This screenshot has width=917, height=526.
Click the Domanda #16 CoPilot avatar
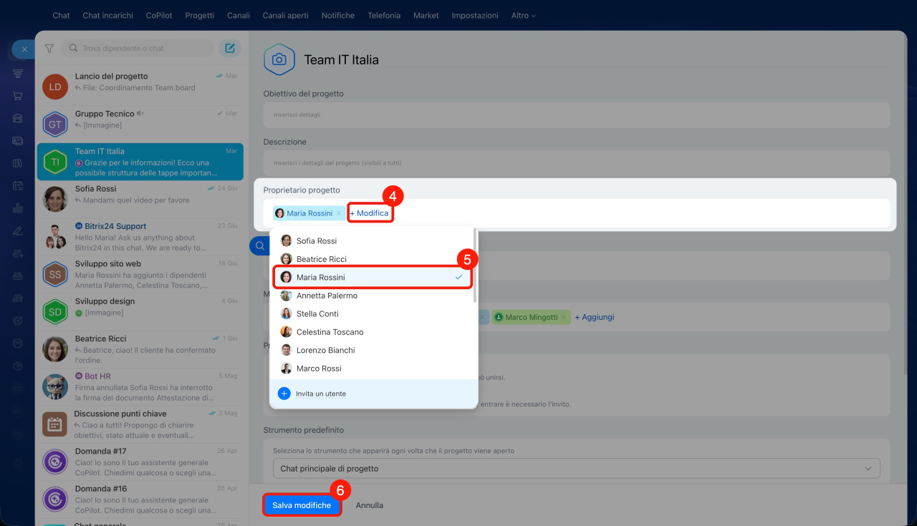click(x=55, y=499)
